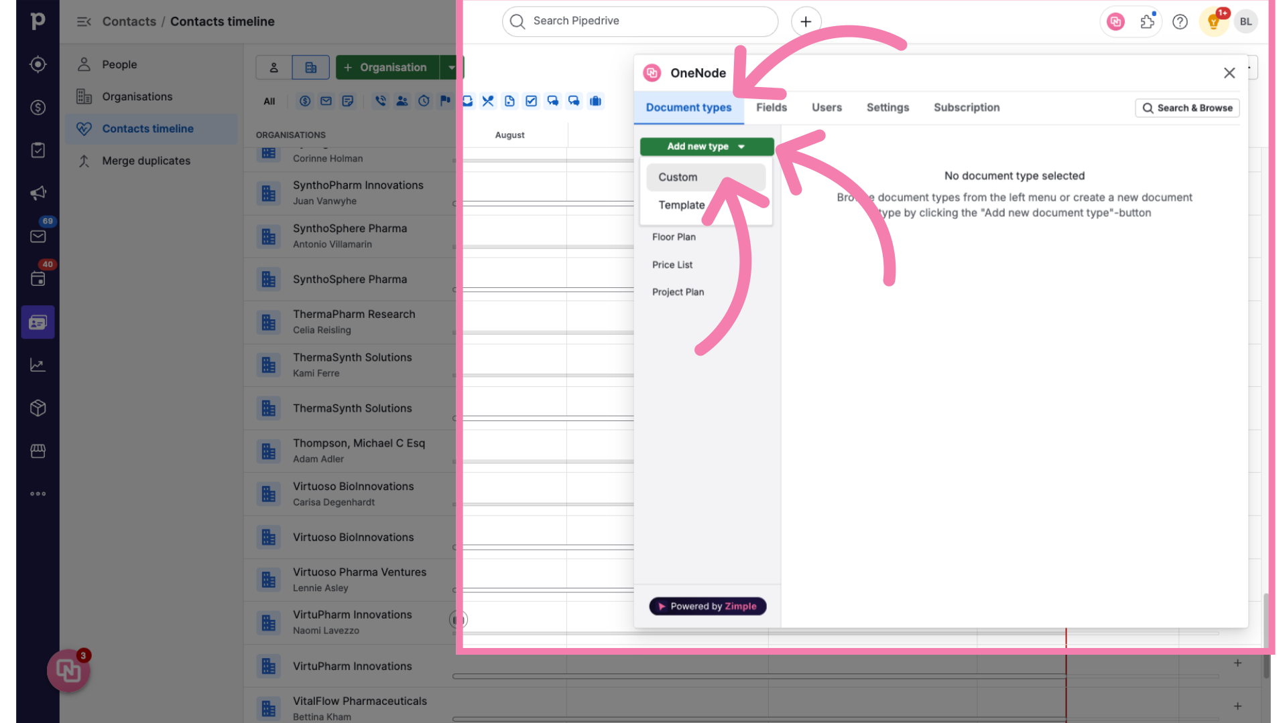The image size is (1287, 723).
Task: Expand the Organisation button dropdown arrow
Action: [451, 68]
